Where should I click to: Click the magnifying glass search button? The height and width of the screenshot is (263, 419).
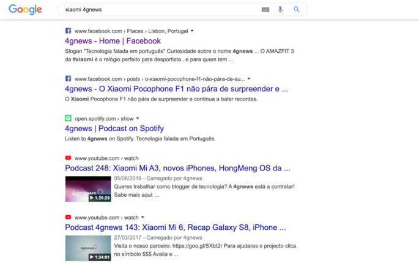[296, 9]
